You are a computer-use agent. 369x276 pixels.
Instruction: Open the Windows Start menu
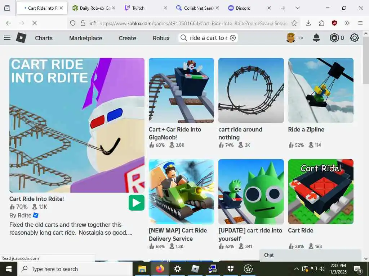(x=9, y=269)
